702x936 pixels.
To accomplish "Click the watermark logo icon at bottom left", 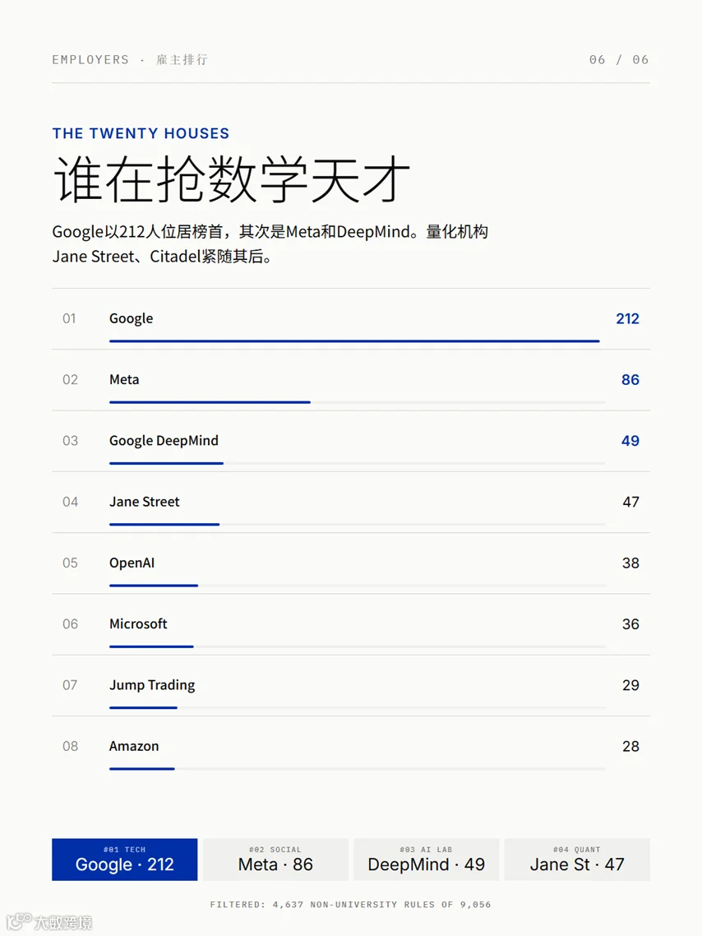I will (19, 921).
